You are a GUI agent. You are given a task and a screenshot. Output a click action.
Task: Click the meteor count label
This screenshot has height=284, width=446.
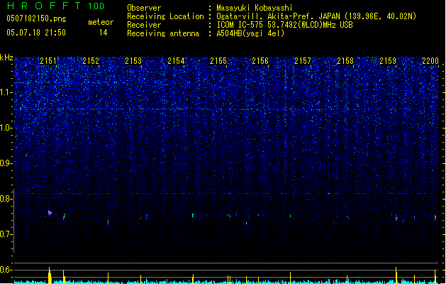coord(101,22)
